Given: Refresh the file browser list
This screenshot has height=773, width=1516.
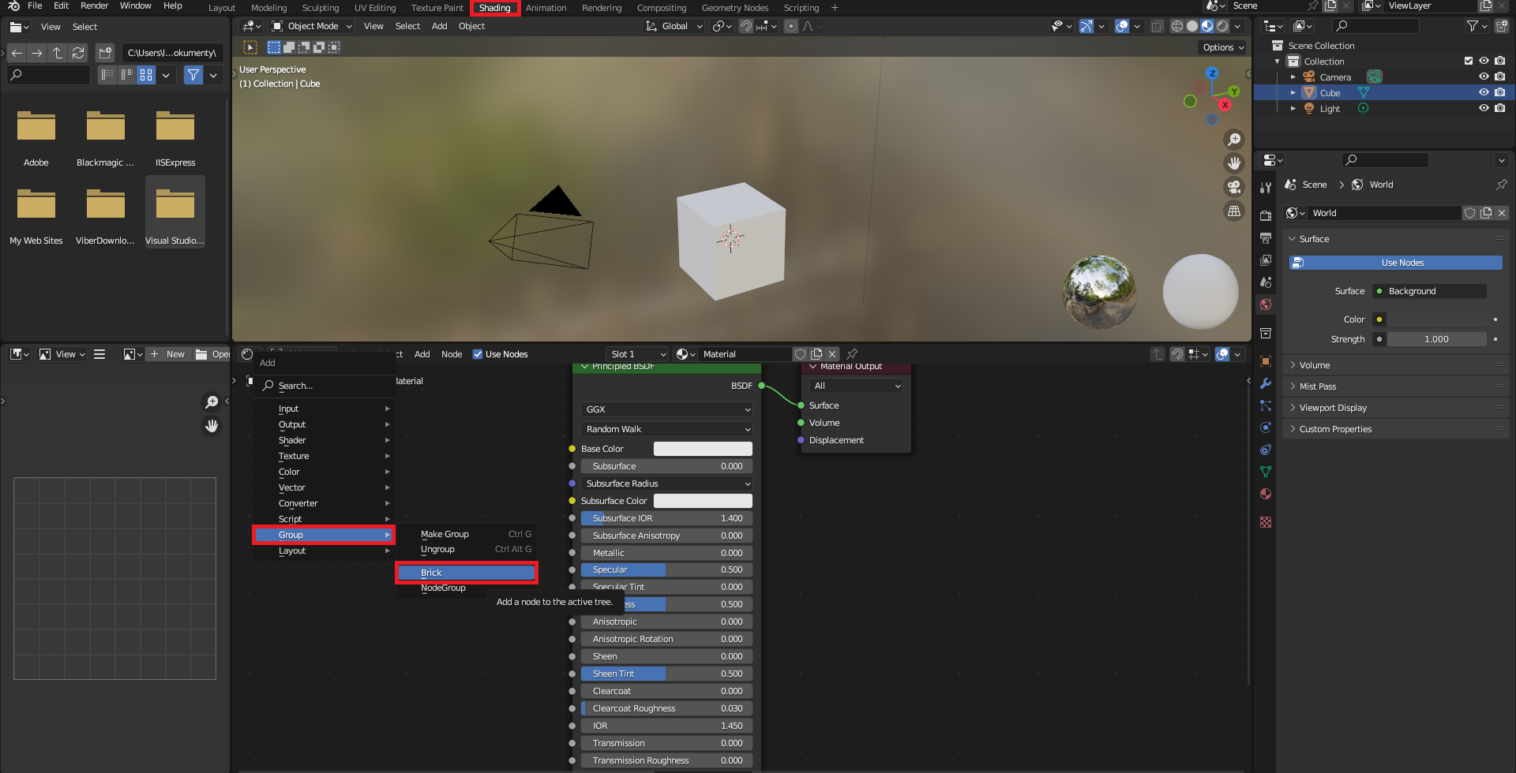Looking at the screenshot, I should [x=78, y=53].
